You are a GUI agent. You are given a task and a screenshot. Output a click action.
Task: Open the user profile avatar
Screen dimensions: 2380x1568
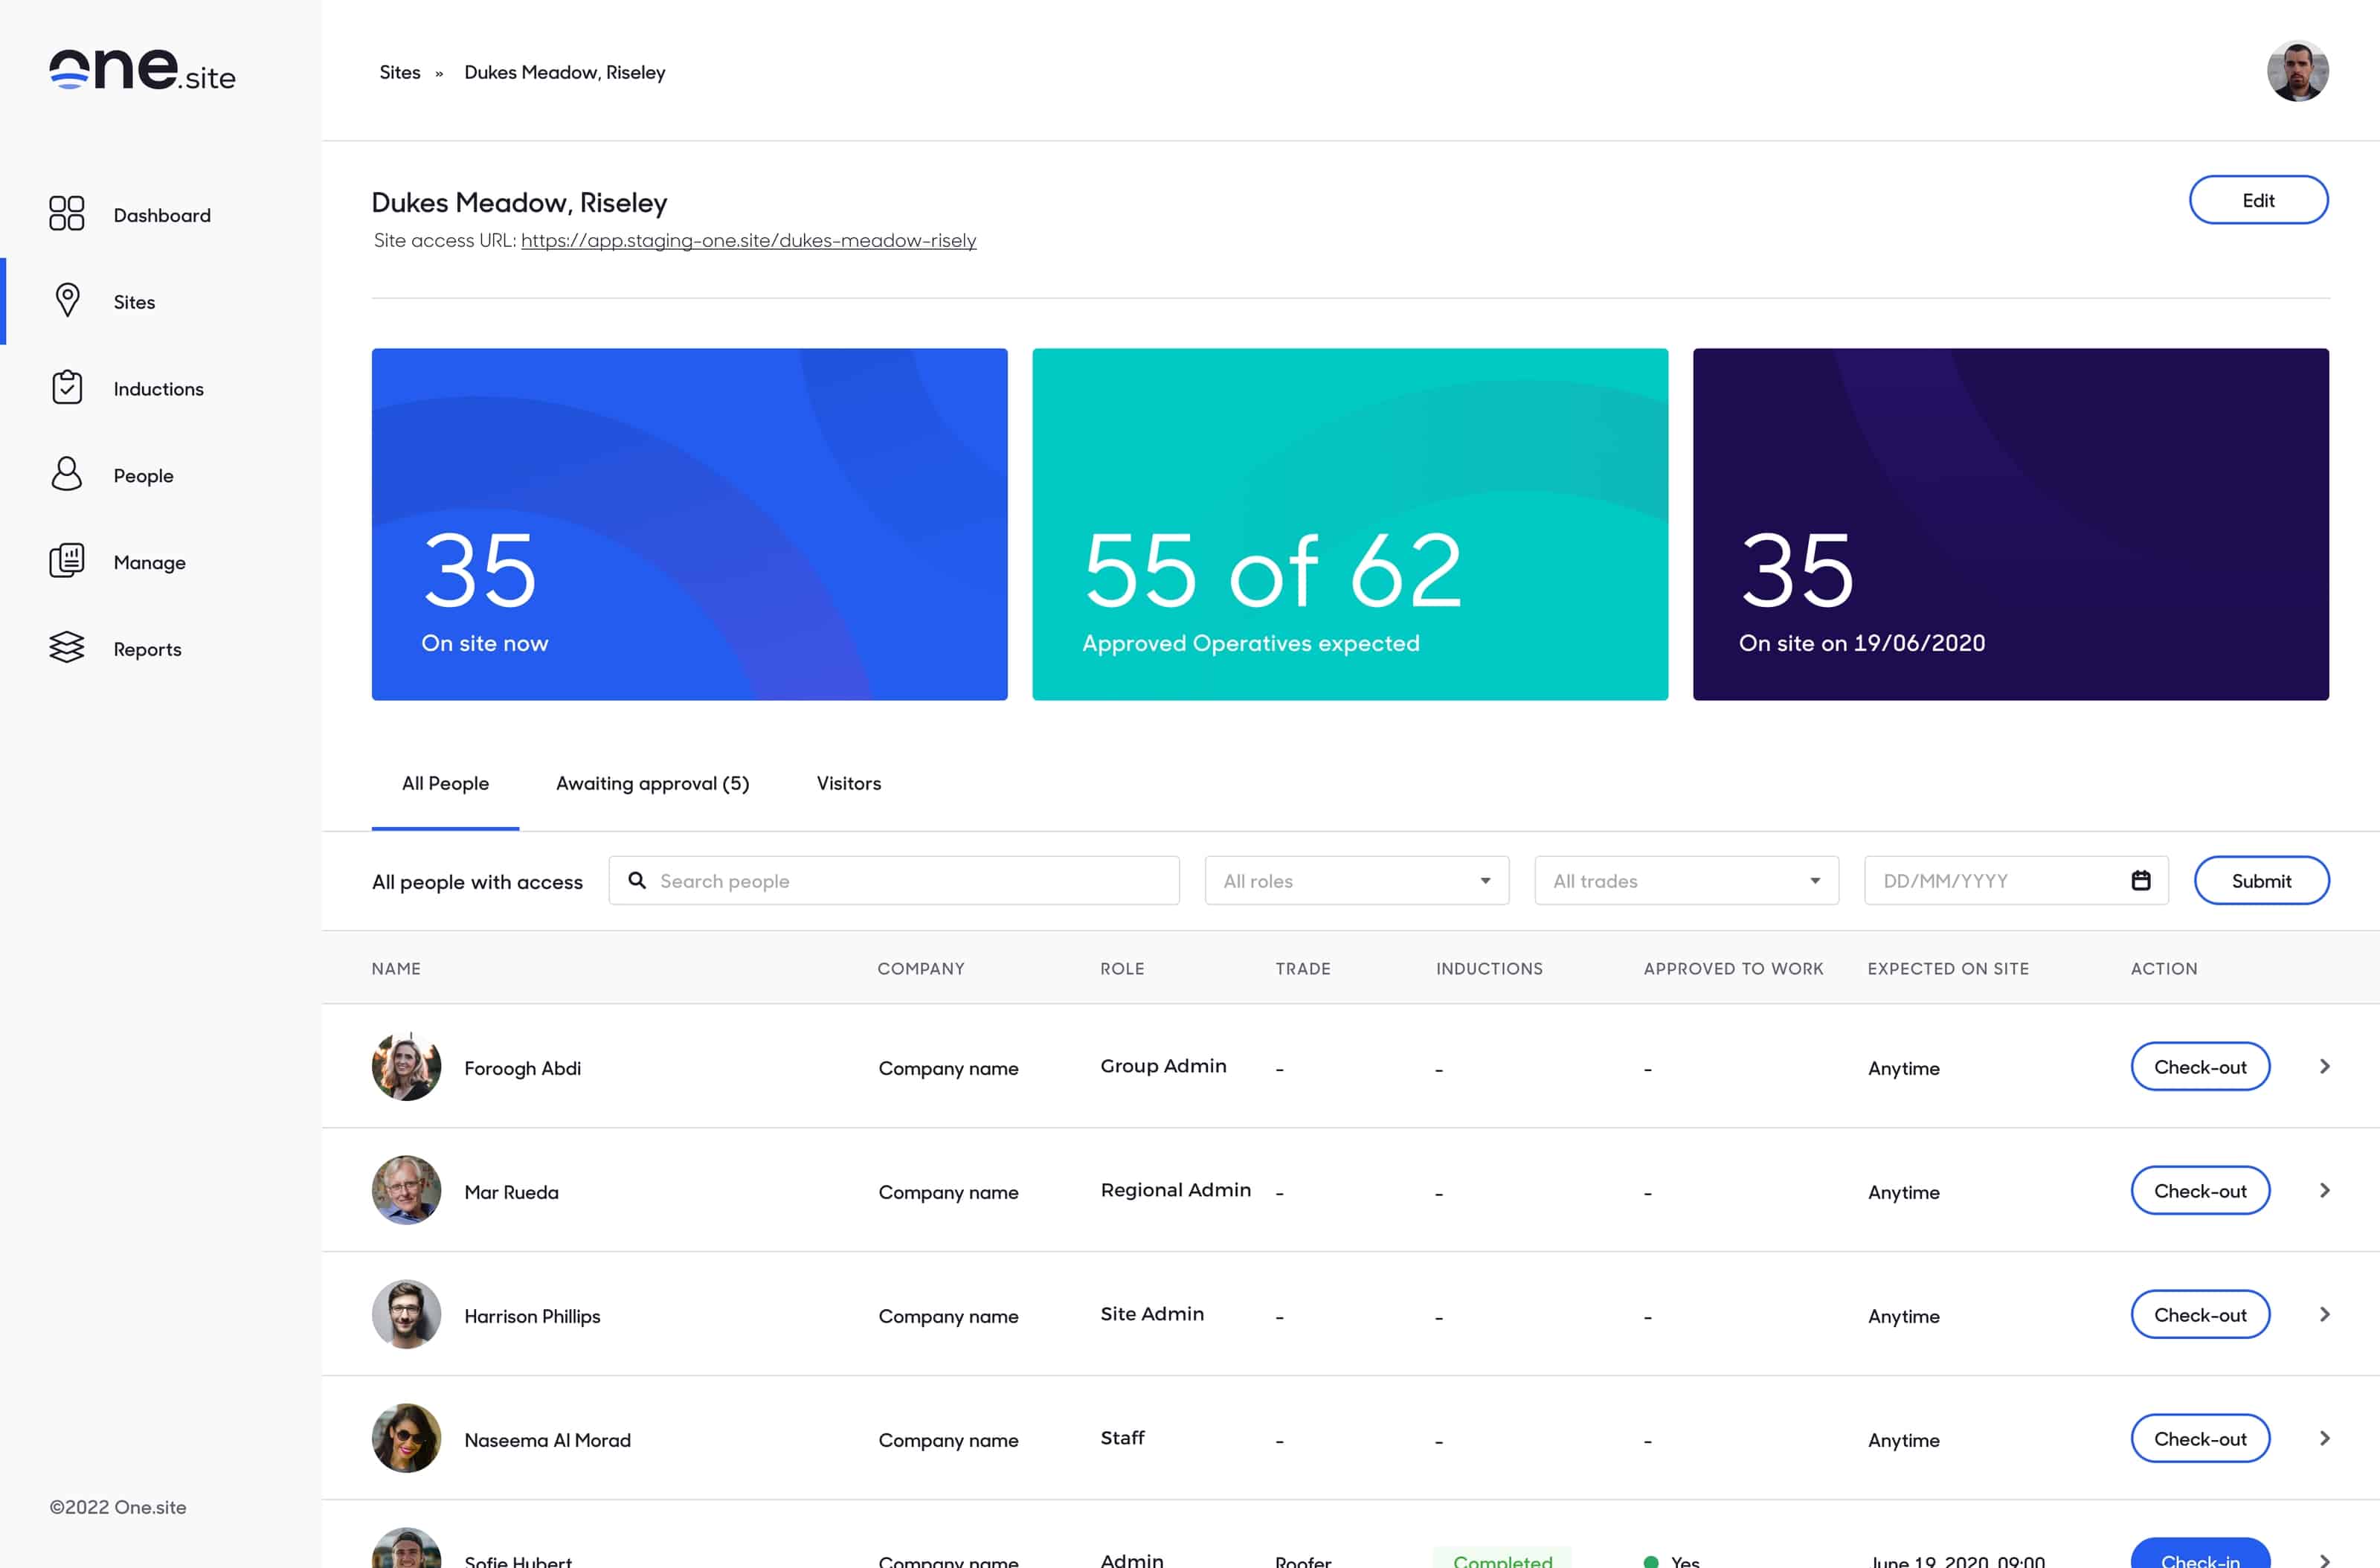pyautogui.click(x=2297, y=71)
